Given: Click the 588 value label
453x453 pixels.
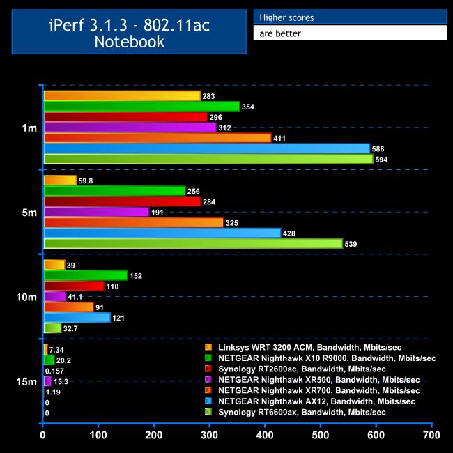Looking at the screenshot, I should (x=378, y=148).
